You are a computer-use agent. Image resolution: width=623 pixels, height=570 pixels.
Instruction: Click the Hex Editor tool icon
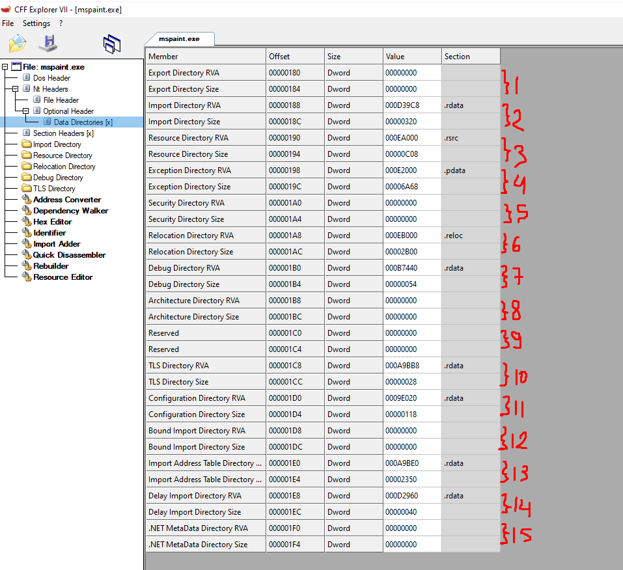pyautogui.click(x=27, y=222)
